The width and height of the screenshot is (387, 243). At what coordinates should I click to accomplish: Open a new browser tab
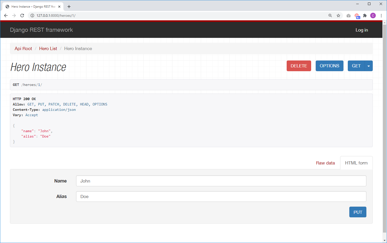pos(69,7)
